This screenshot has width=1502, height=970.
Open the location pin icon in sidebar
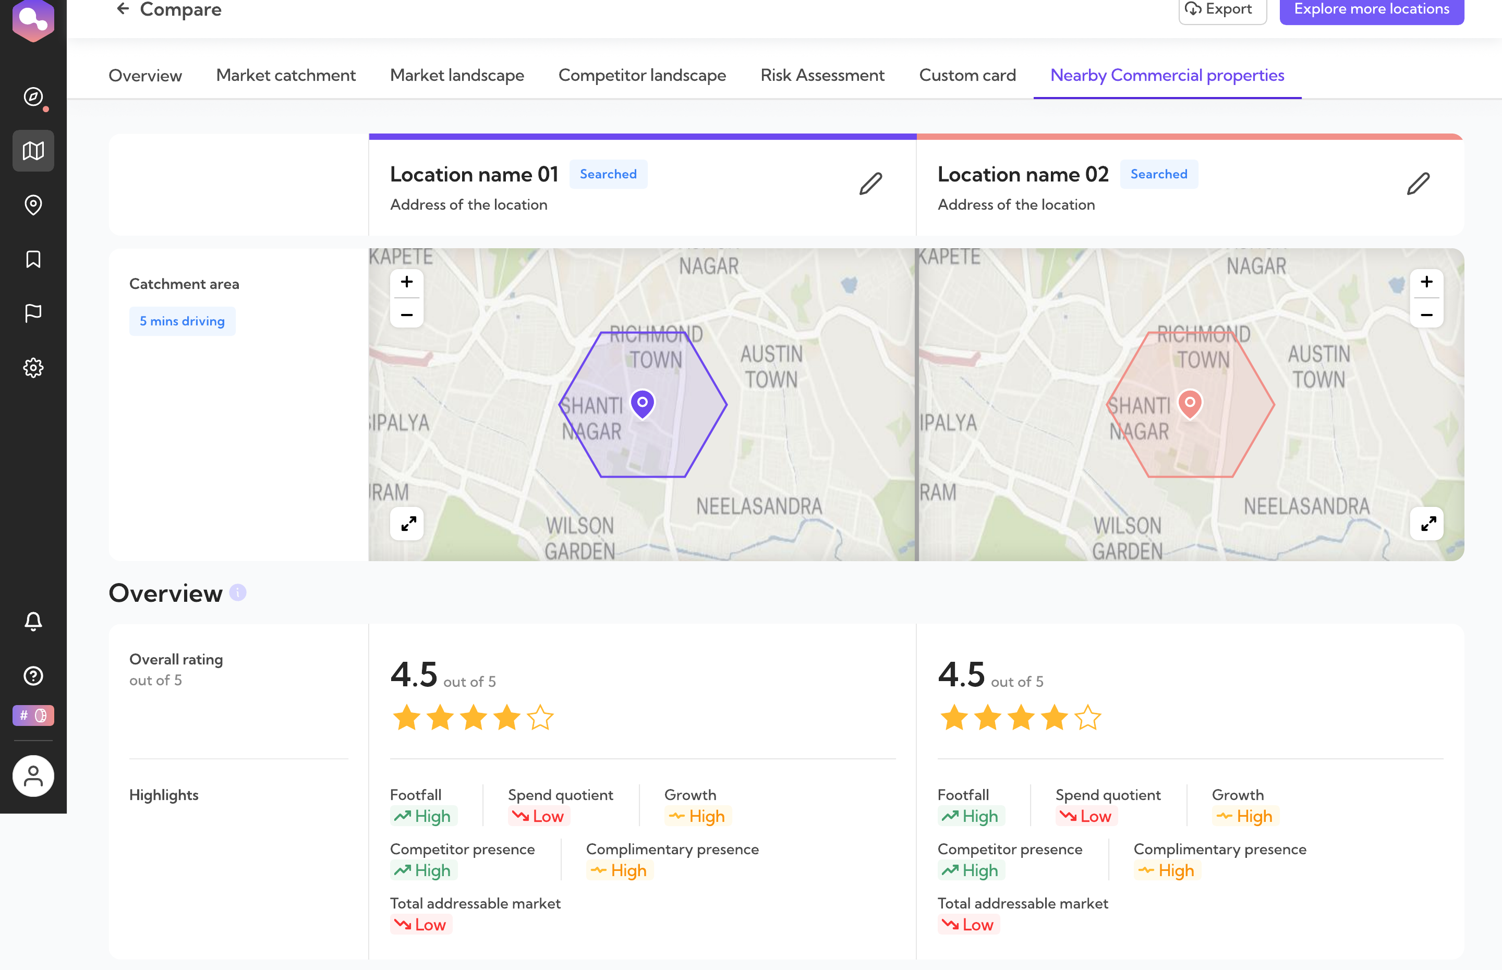pos(33,205)
